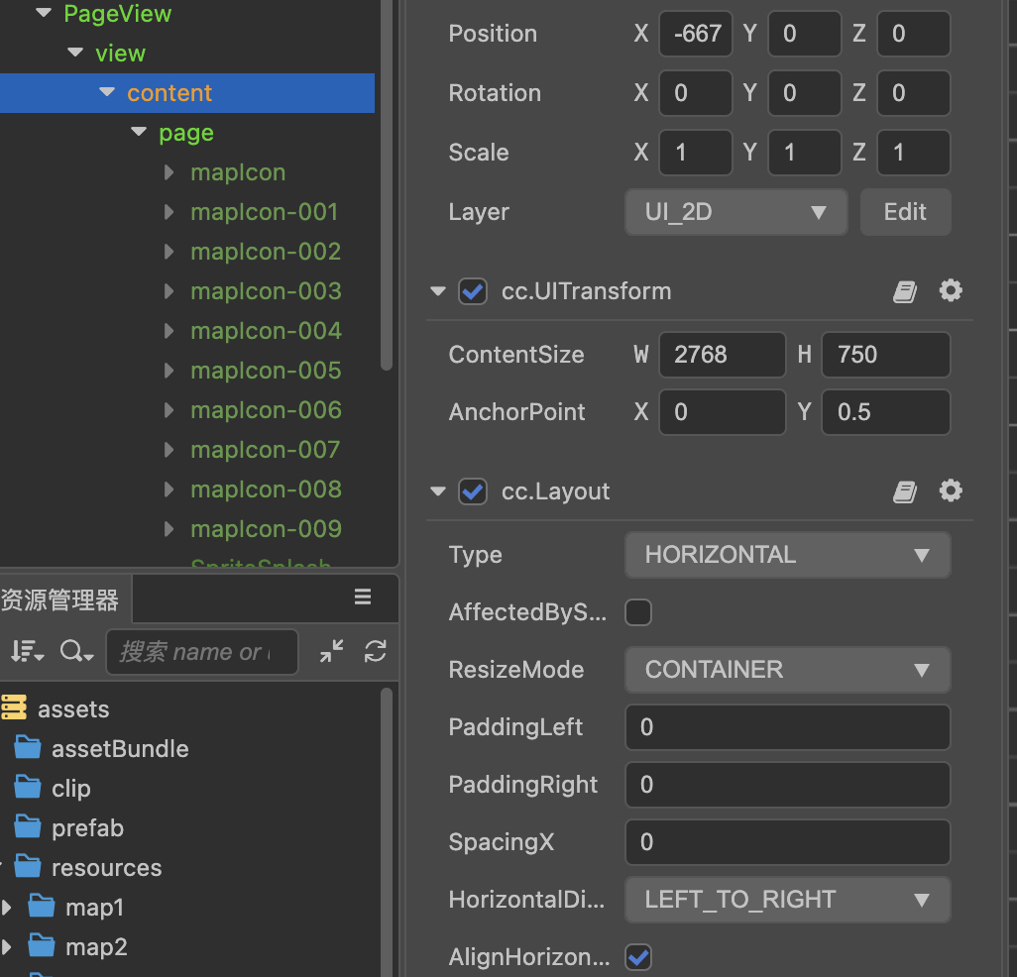The height and width of the screenshot is (977, 1017).
Task: Click the asset sort order icon
Action: coord(27,651)
